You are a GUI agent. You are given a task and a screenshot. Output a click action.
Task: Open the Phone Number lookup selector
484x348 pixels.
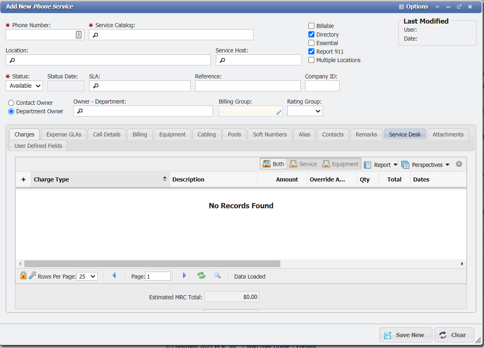tap(78, 35)
